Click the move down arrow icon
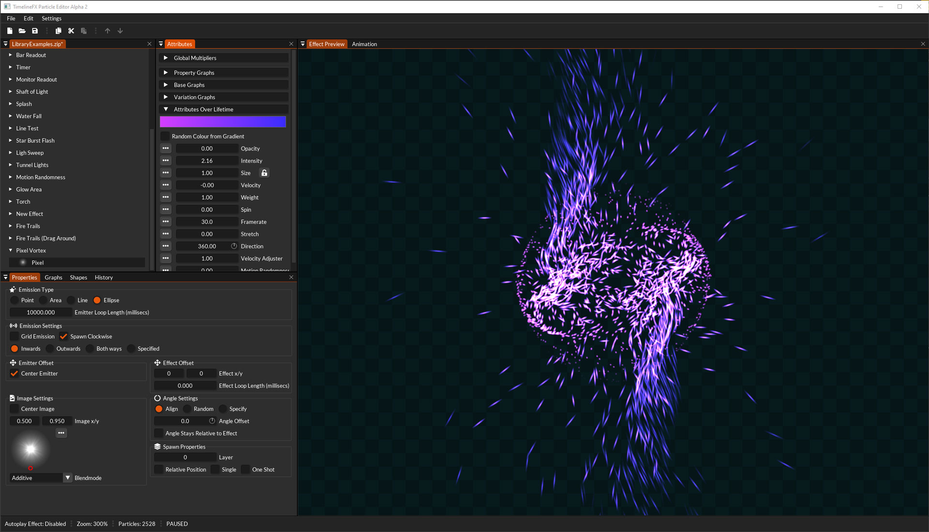The height and width of the screenshot is (532, 929). (120, 31)
